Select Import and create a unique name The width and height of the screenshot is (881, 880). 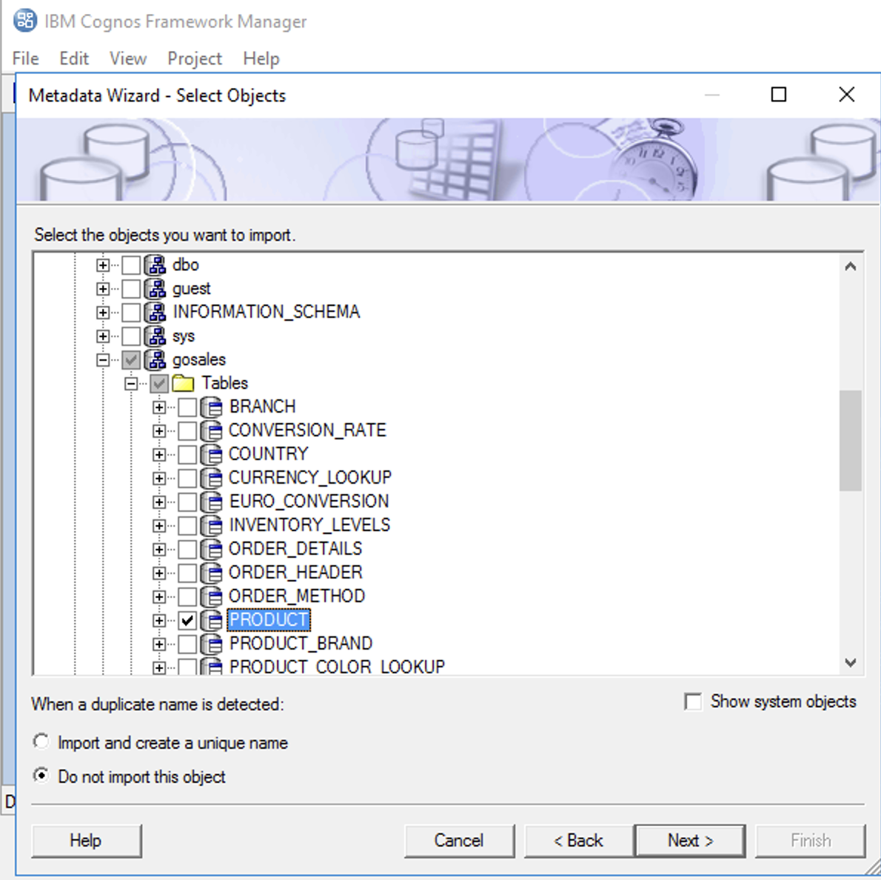click(41, 741)
